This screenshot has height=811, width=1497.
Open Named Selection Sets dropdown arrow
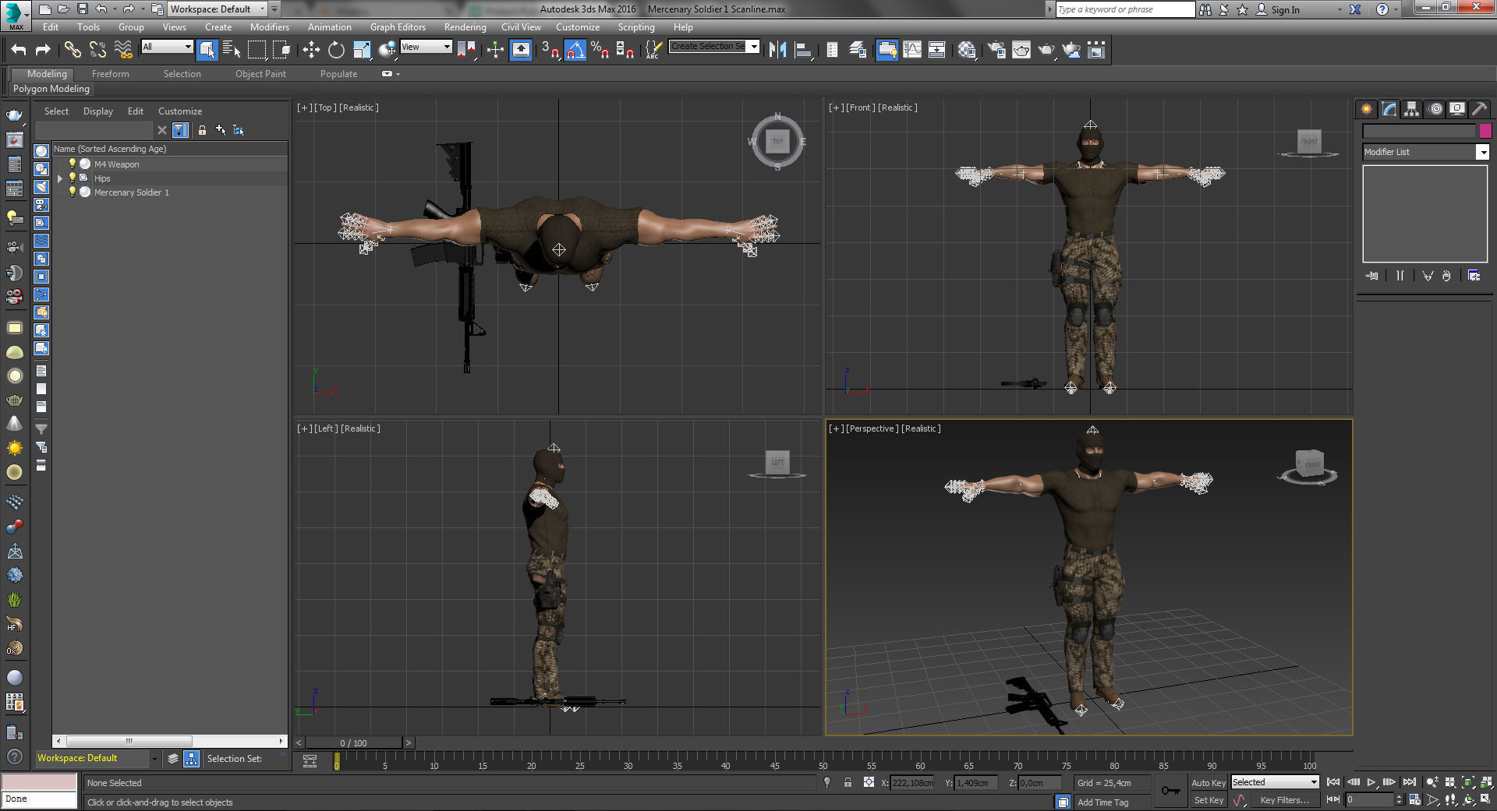[754, 46]
